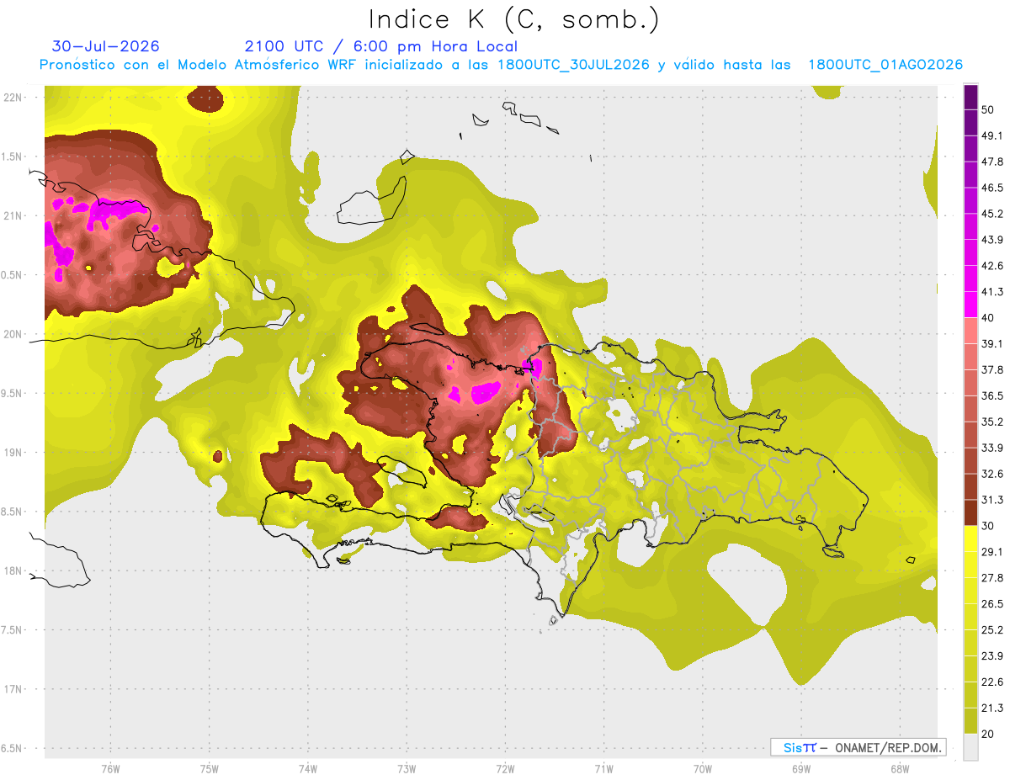Click the colorbar value '26.5'

coord(992,603)
